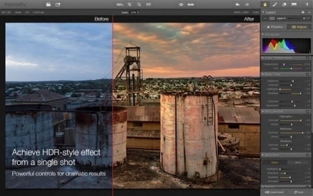Click the undo arrow
The height and width of the screenshot is (196, 313).
[x=237, y=4]
